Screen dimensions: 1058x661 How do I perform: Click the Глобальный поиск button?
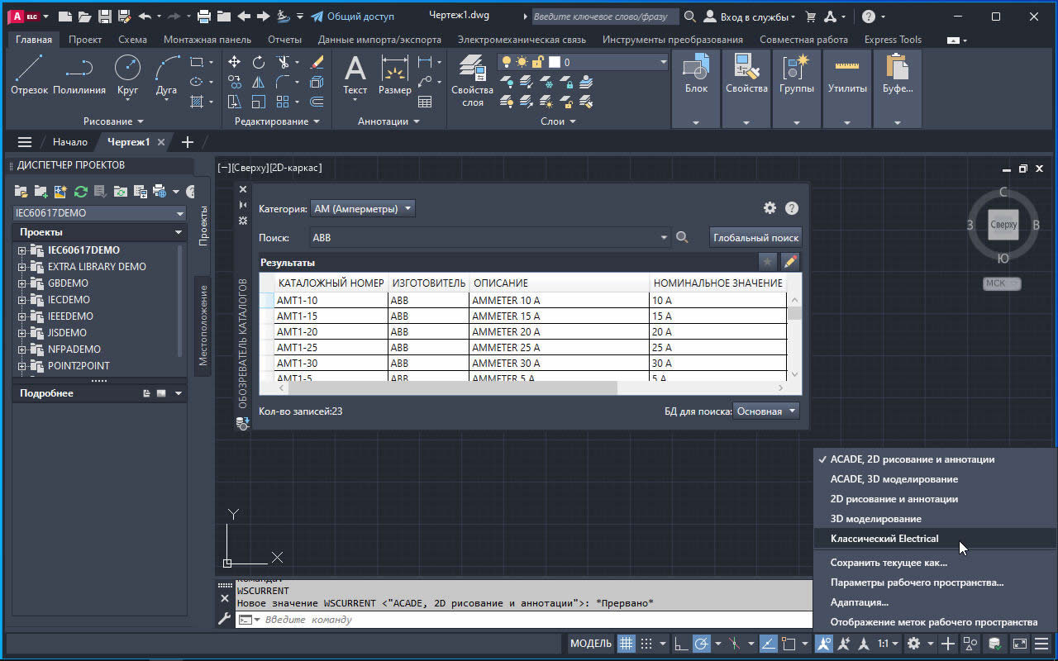pos(755,238)
